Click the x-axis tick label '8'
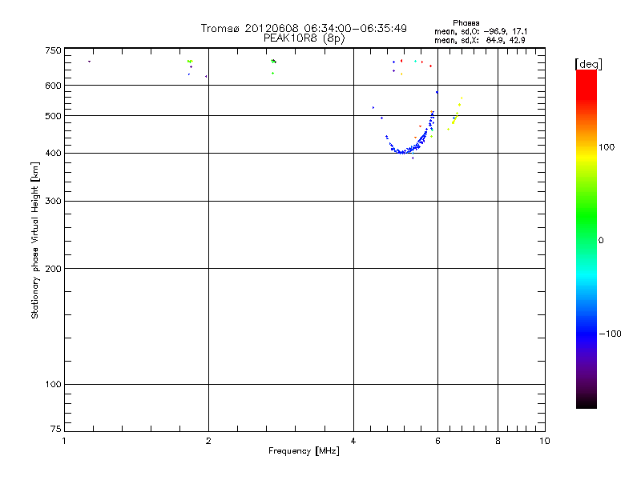Screen dimensions: 641x480 coord(498,442)
